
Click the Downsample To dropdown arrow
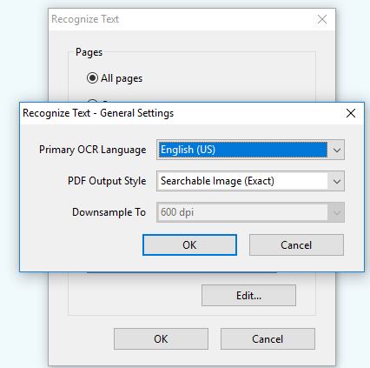tap(336, 212)
